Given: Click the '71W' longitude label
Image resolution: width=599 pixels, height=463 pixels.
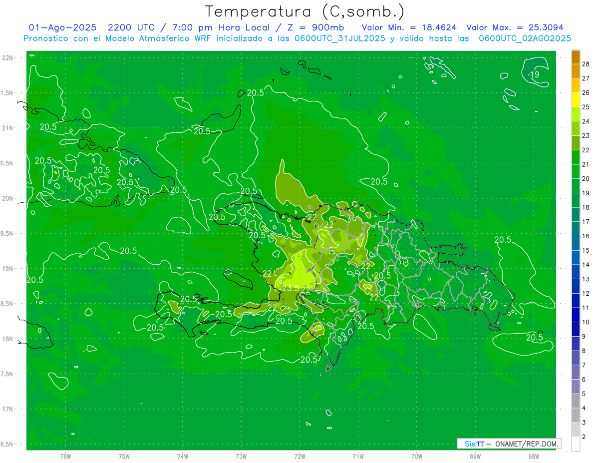Looking at the screenshot, I should click(x=358, y=456).
